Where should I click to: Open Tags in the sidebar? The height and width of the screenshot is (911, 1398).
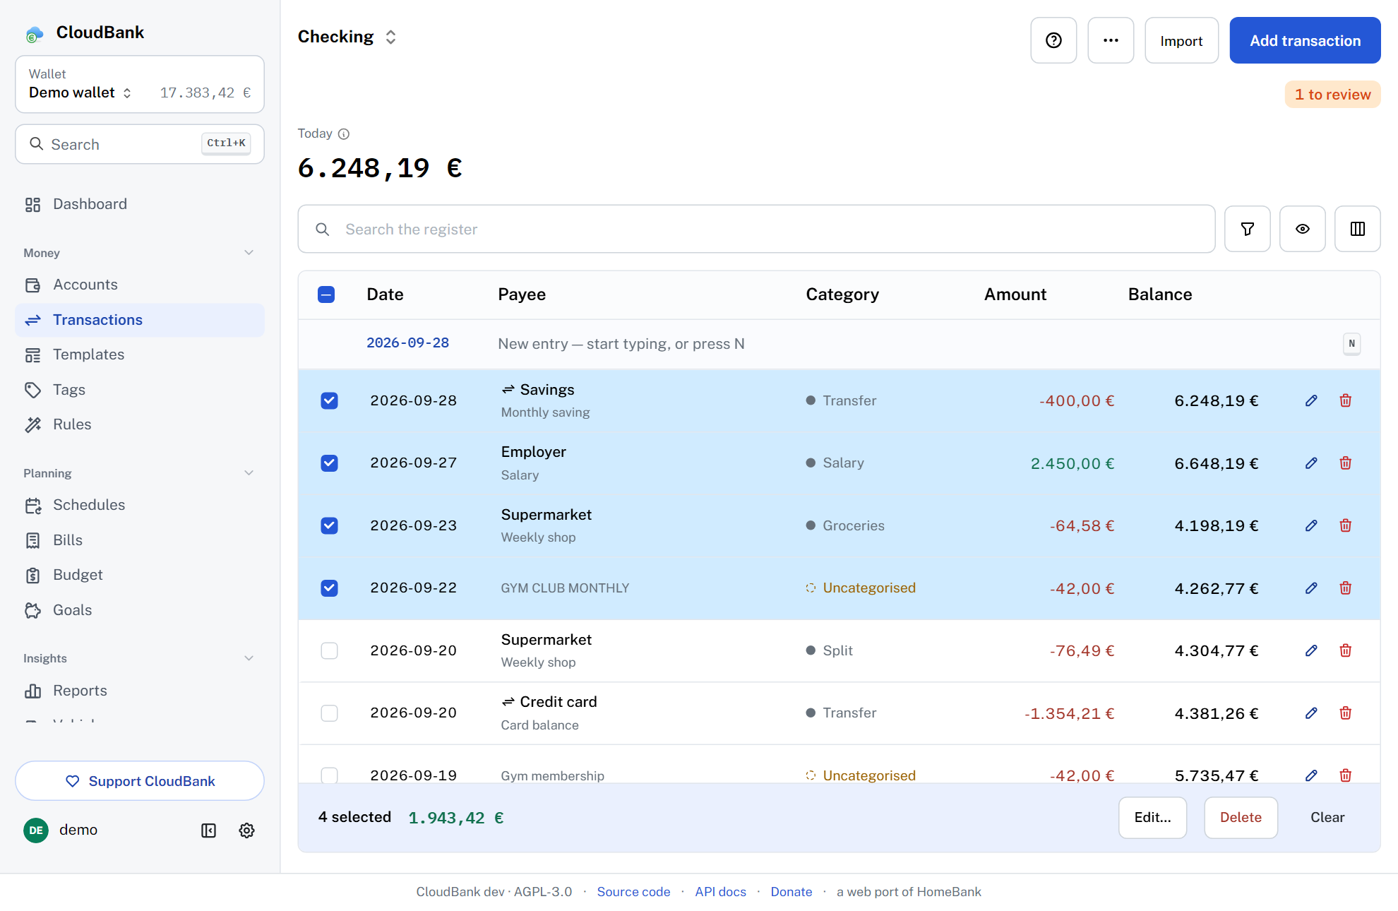pyautogui.click(x=140, y=390)
